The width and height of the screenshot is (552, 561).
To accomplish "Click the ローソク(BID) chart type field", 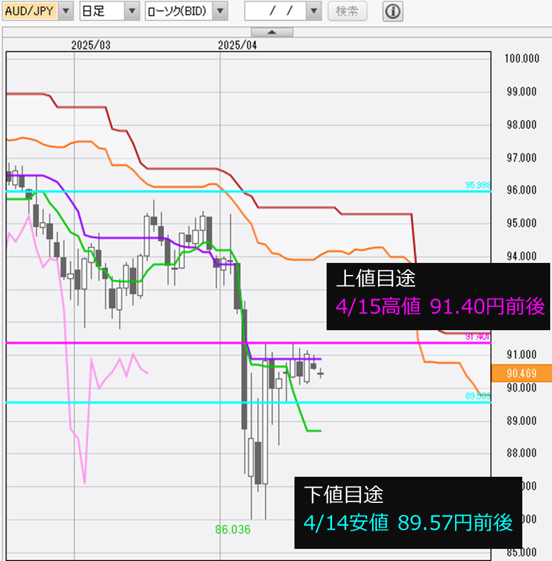I will [179, 11].
